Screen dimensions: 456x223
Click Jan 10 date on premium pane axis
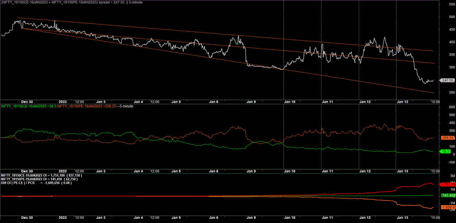(290, 171)
